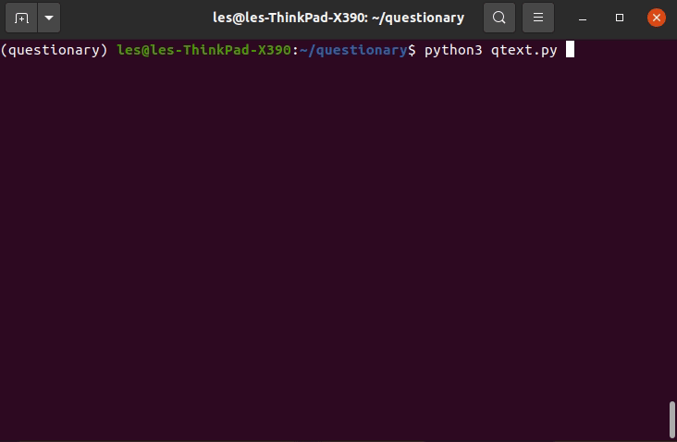Click the white terminal cursor block
The height and width of the screenshot is (442, 677).
coord(570,49)
